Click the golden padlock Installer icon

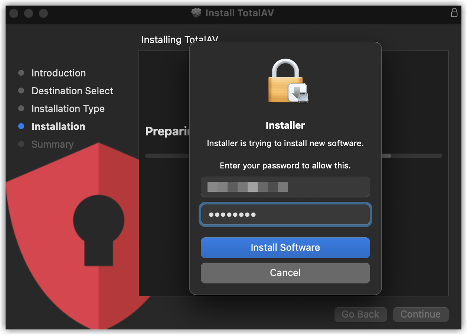click(288, 81)
